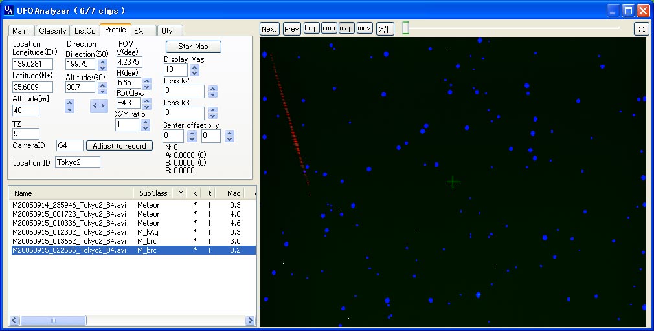Toggle the cmp view button
Screen dimensions: 654x331
329,28
